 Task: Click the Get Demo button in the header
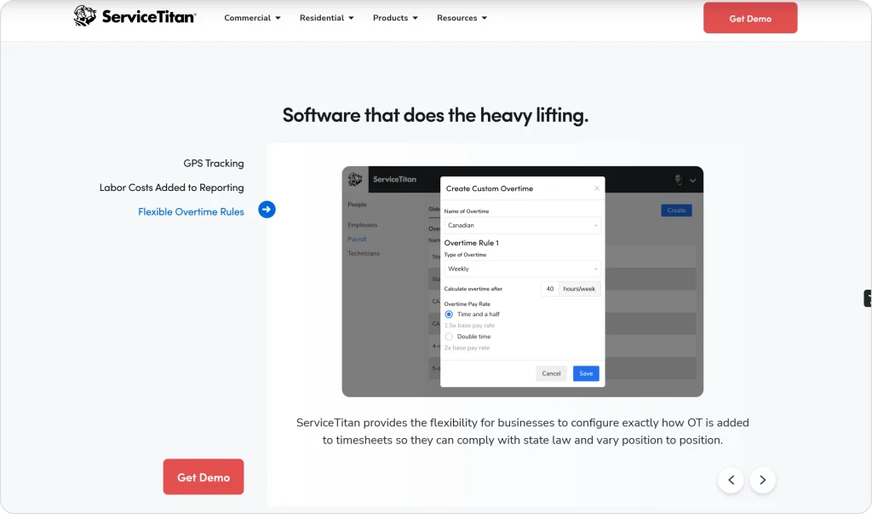tap(750, 17)
